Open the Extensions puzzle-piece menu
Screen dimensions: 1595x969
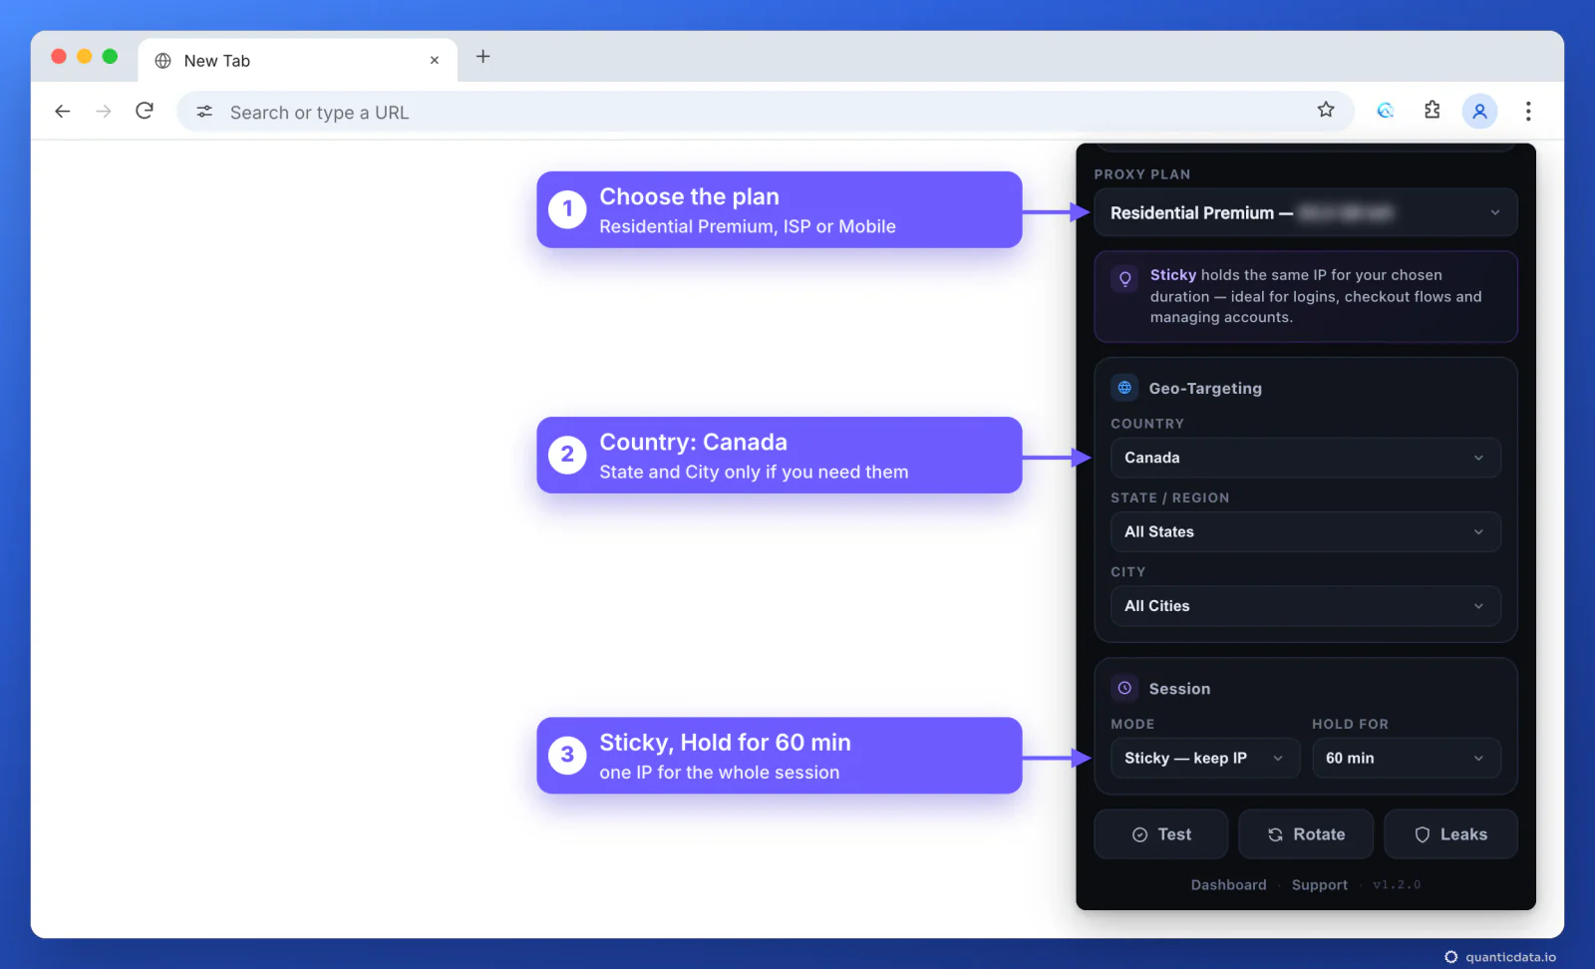tap(1433, 111)
